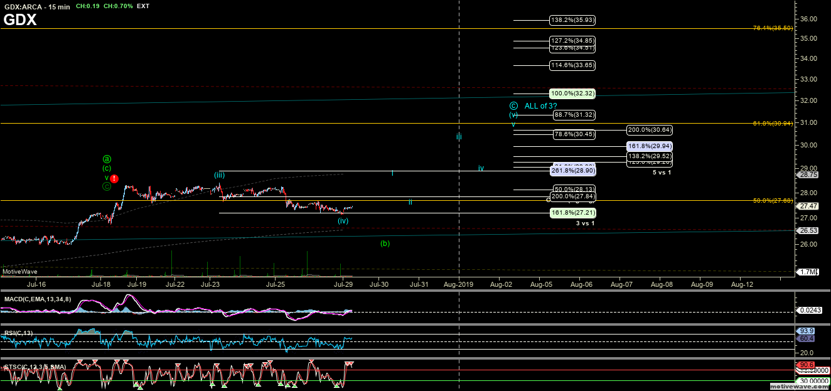Image resolution: width=831 pixels, height=391 pixels.
Task: Select the 127.2%(34.85) Fibonacci label
Action: [572, 41]
